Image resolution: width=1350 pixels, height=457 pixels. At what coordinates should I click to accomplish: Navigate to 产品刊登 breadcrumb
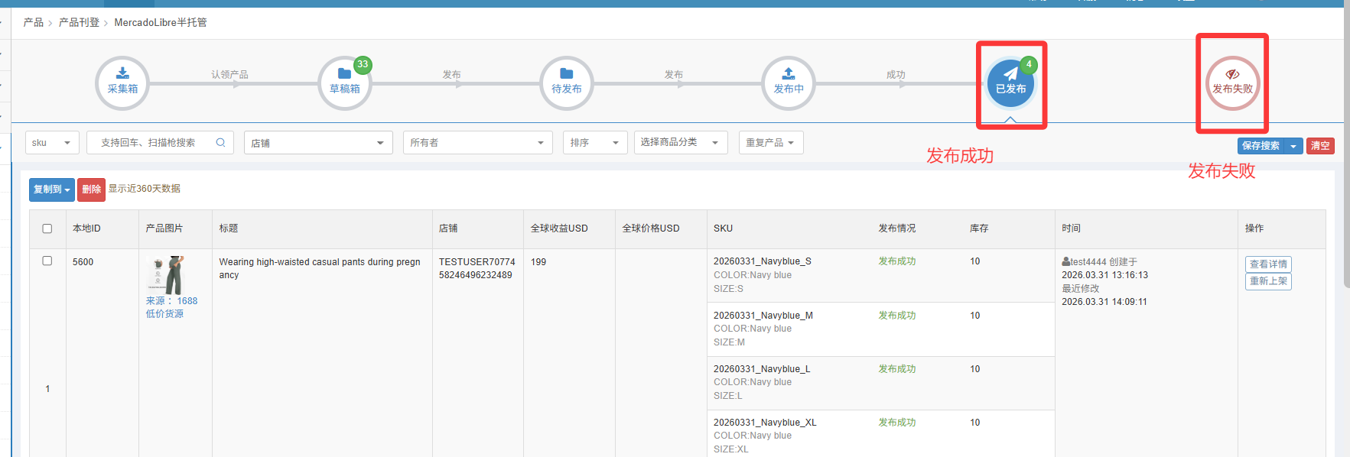[x=79, y=23]
